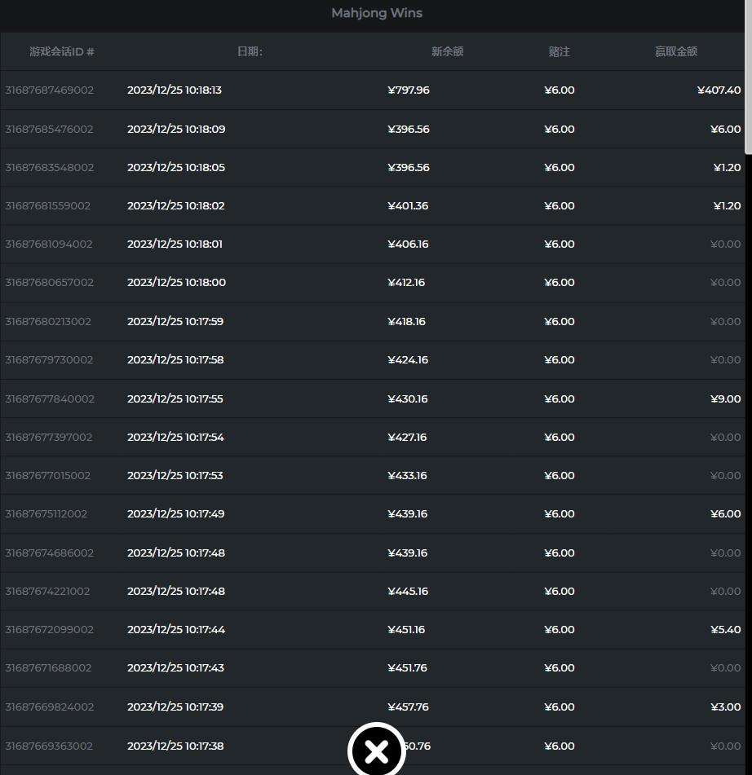
Task: Click the new balance ¥401.36
Action: click(408, 205)
